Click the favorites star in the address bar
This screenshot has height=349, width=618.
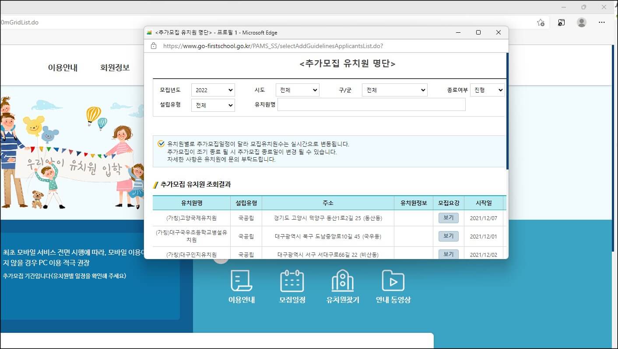541,22
